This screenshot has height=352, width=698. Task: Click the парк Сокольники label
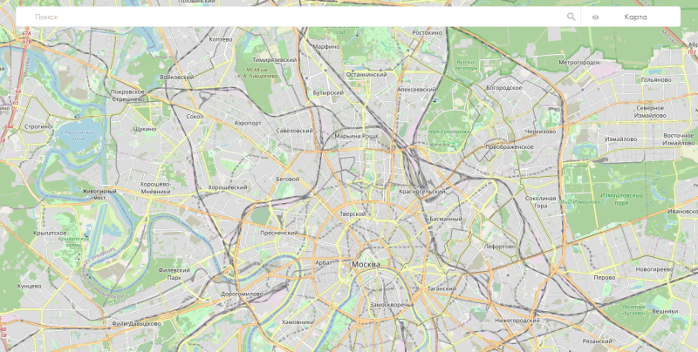tap(448, 132)
